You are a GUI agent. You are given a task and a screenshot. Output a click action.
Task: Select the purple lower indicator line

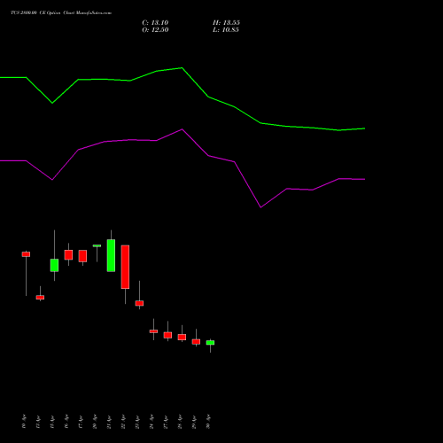point(183,168)
